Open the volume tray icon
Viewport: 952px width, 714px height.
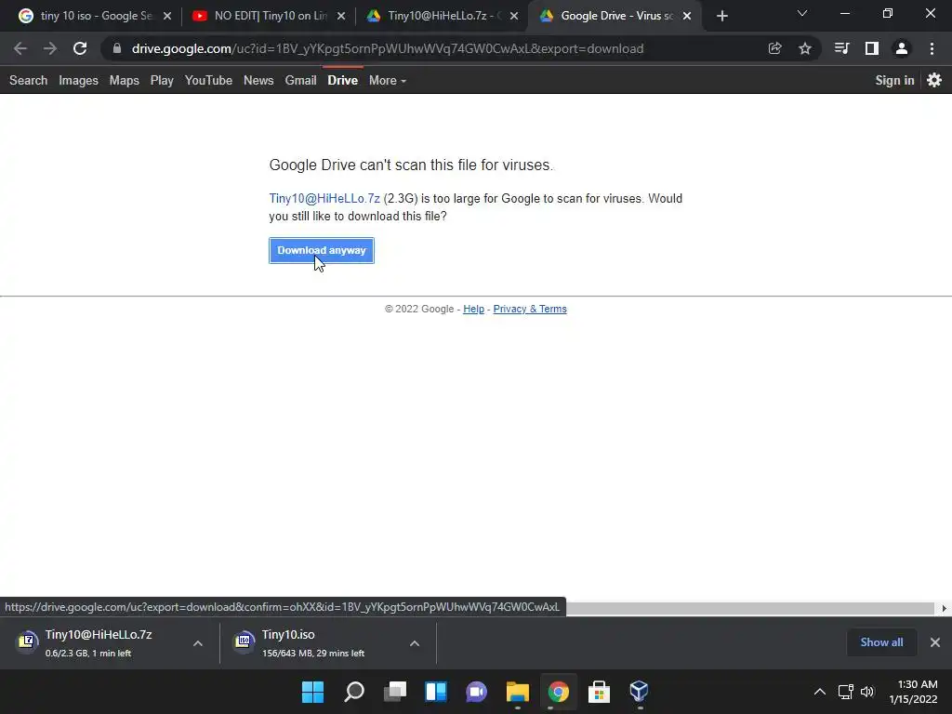coord(867,692)
